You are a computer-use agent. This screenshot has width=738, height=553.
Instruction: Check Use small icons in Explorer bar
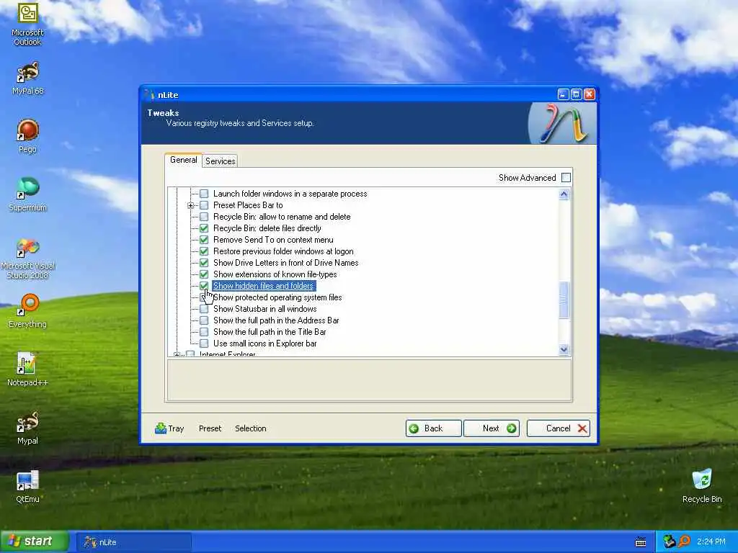coord(204,343)
